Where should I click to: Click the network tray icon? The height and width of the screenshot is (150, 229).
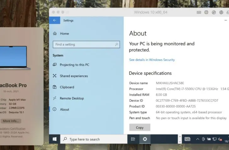pos(215,139)
